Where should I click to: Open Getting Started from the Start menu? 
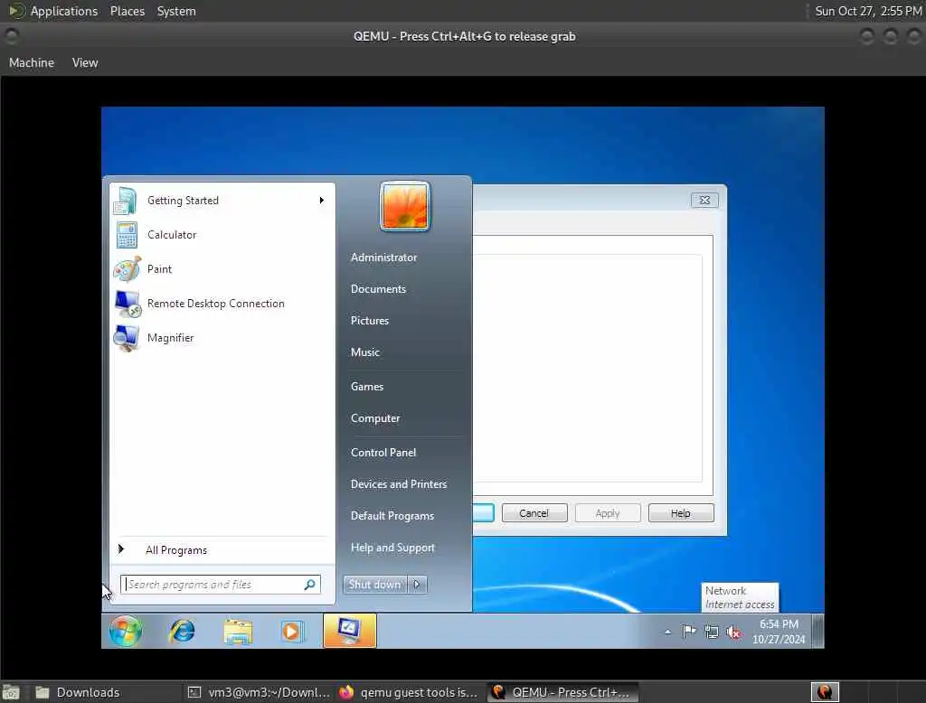tap(222, 201)
